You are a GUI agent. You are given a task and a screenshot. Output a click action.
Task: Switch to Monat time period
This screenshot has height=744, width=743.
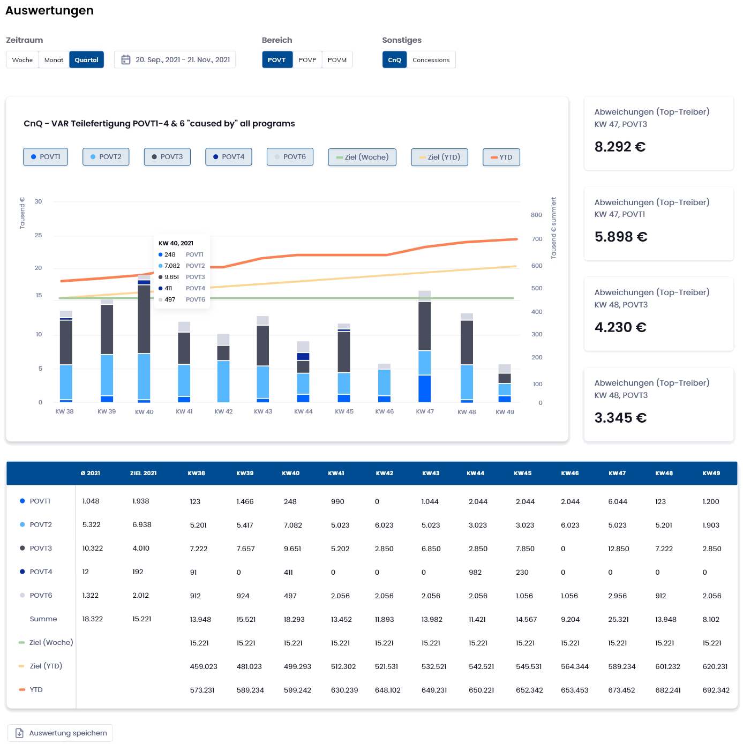point(54,60)
